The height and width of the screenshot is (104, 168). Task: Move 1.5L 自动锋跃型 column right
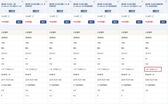66,11
